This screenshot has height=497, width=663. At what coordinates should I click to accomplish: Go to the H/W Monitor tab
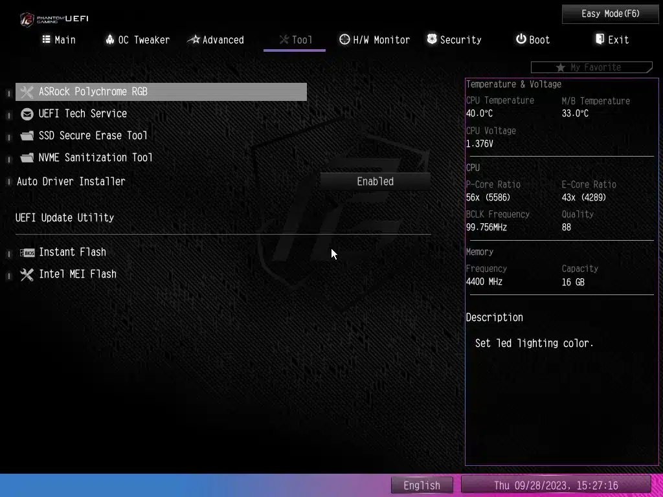point(375,40)
